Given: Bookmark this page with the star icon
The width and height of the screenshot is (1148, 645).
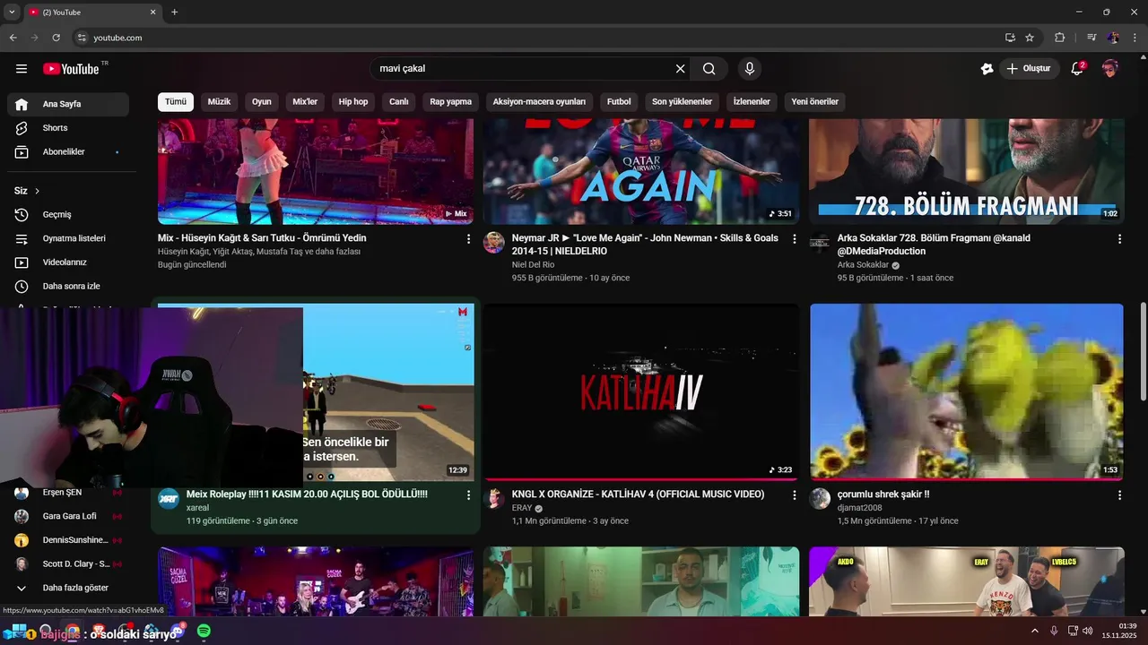Looking at the screenshot, I should 1030,38.
